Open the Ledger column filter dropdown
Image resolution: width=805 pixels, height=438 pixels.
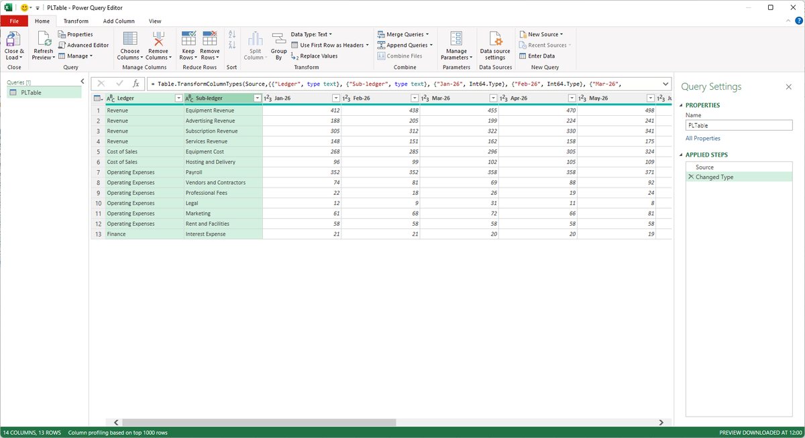[178, 98]
